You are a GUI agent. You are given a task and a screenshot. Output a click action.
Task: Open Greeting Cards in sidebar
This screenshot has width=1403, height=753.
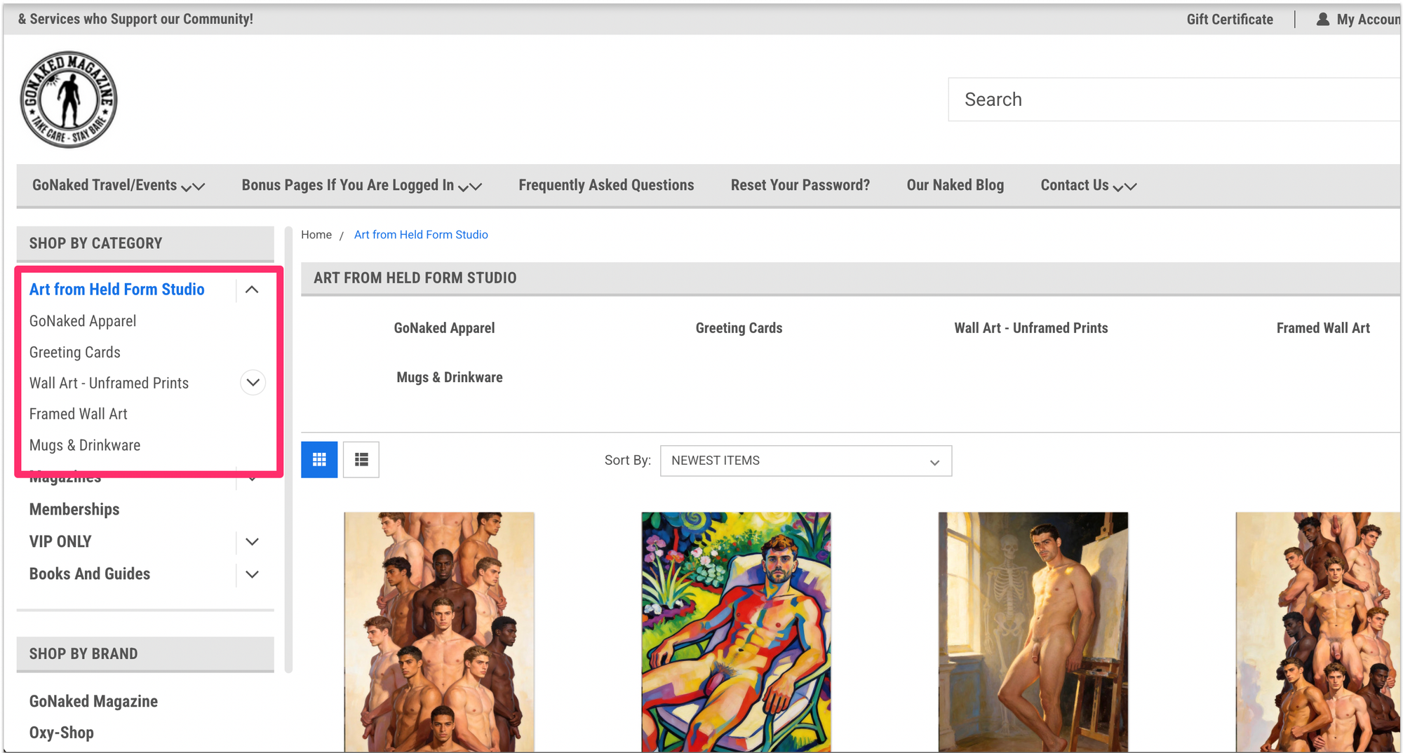click(75, 352)
